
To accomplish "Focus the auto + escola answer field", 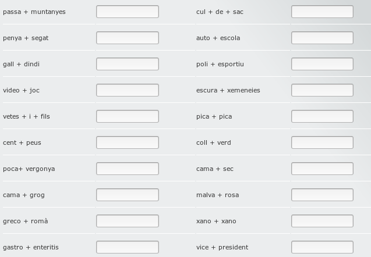I will point(322,38).
